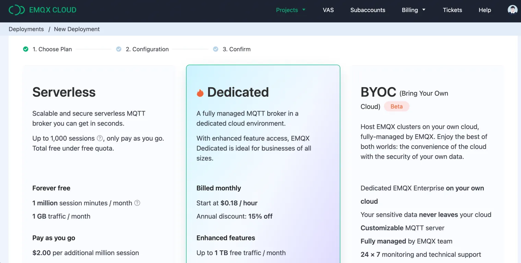Click the flame icon next to Dedicated

coord(200,93)
